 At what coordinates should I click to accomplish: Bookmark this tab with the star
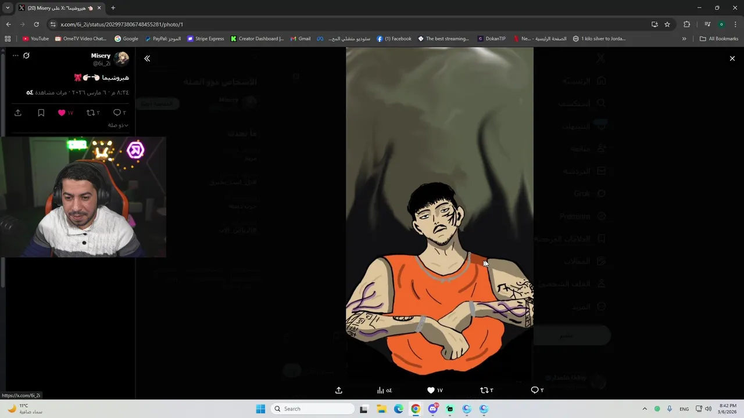(x=667, y=24)
